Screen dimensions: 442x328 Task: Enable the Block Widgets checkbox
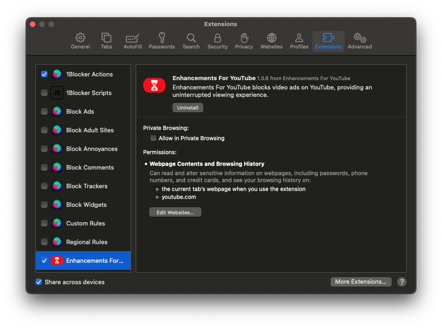(x=44, y=204)
